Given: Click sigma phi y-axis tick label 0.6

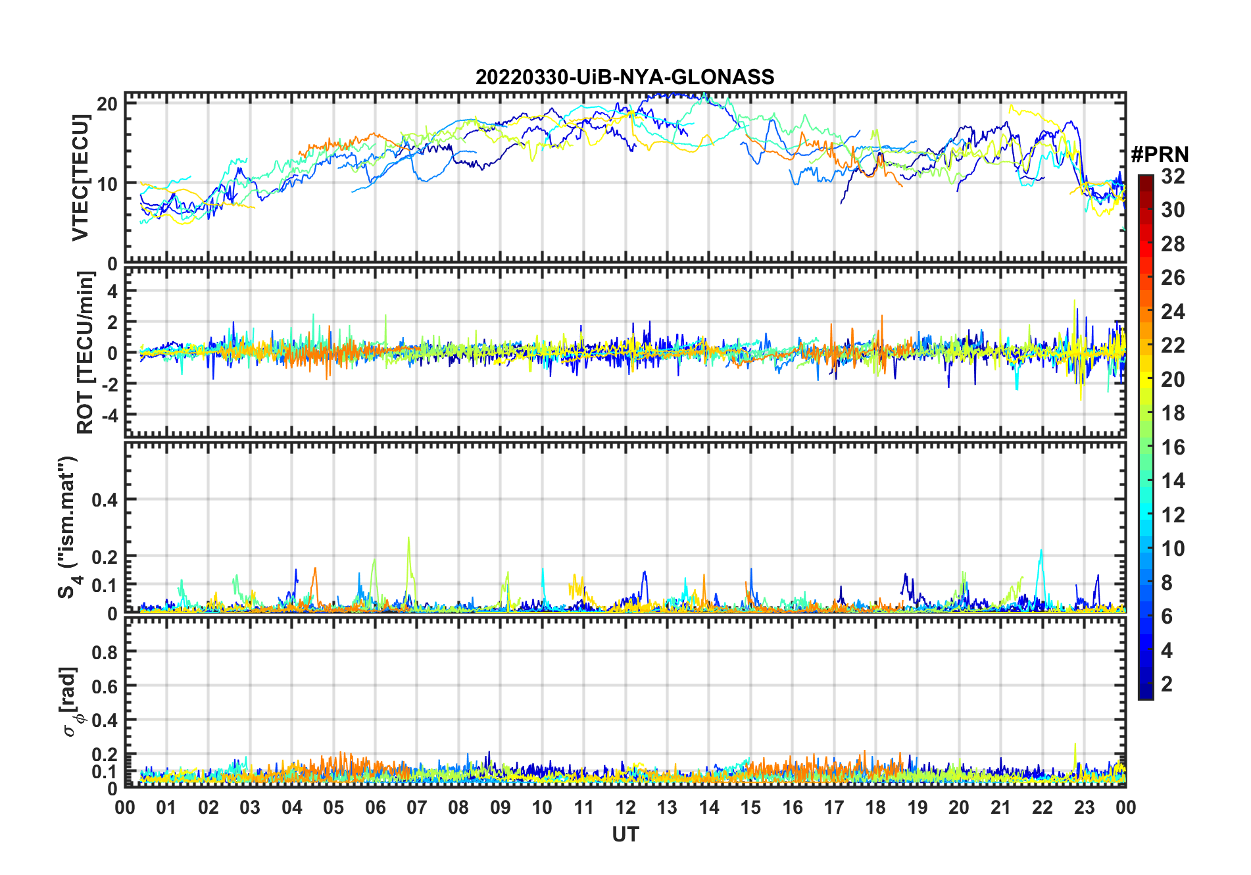Looking at the screenshot, I should coord(105,686).
